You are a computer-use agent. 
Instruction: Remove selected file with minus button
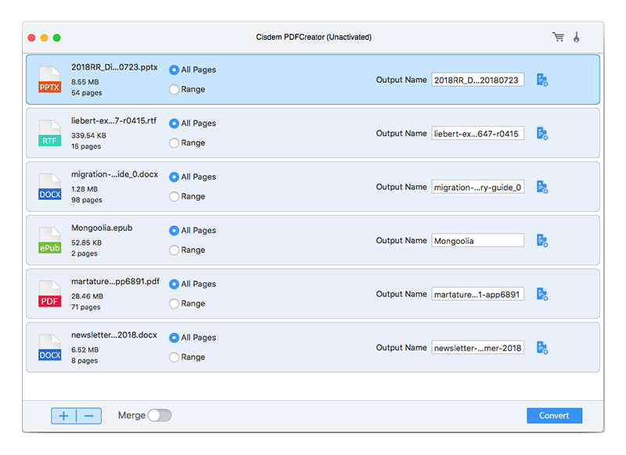point(89,416)
